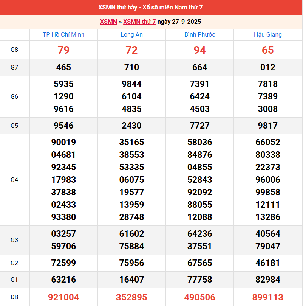Click special prize number 899113
The image size is (303, 306).
pos(267,297)
